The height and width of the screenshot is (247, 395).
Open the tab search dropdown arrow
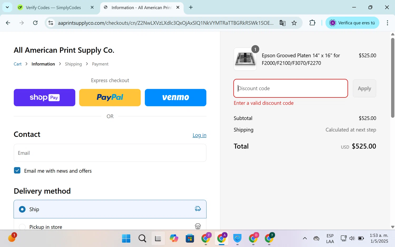[x=7, y=7]
